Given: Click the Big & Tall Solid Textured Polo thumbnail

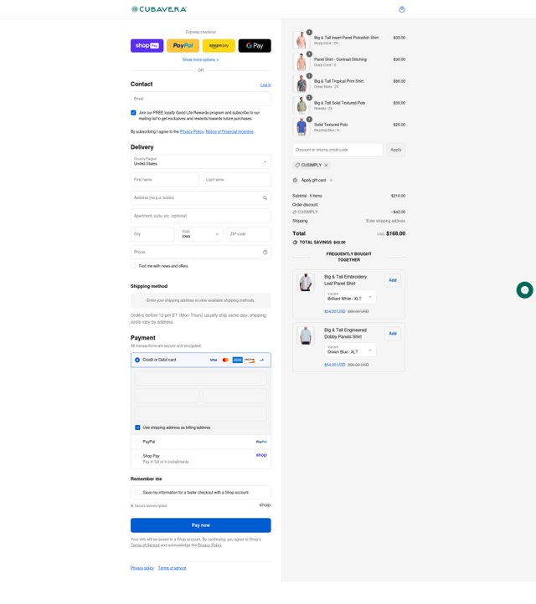Looking at the screenshot, I should [x=301, y=105].
